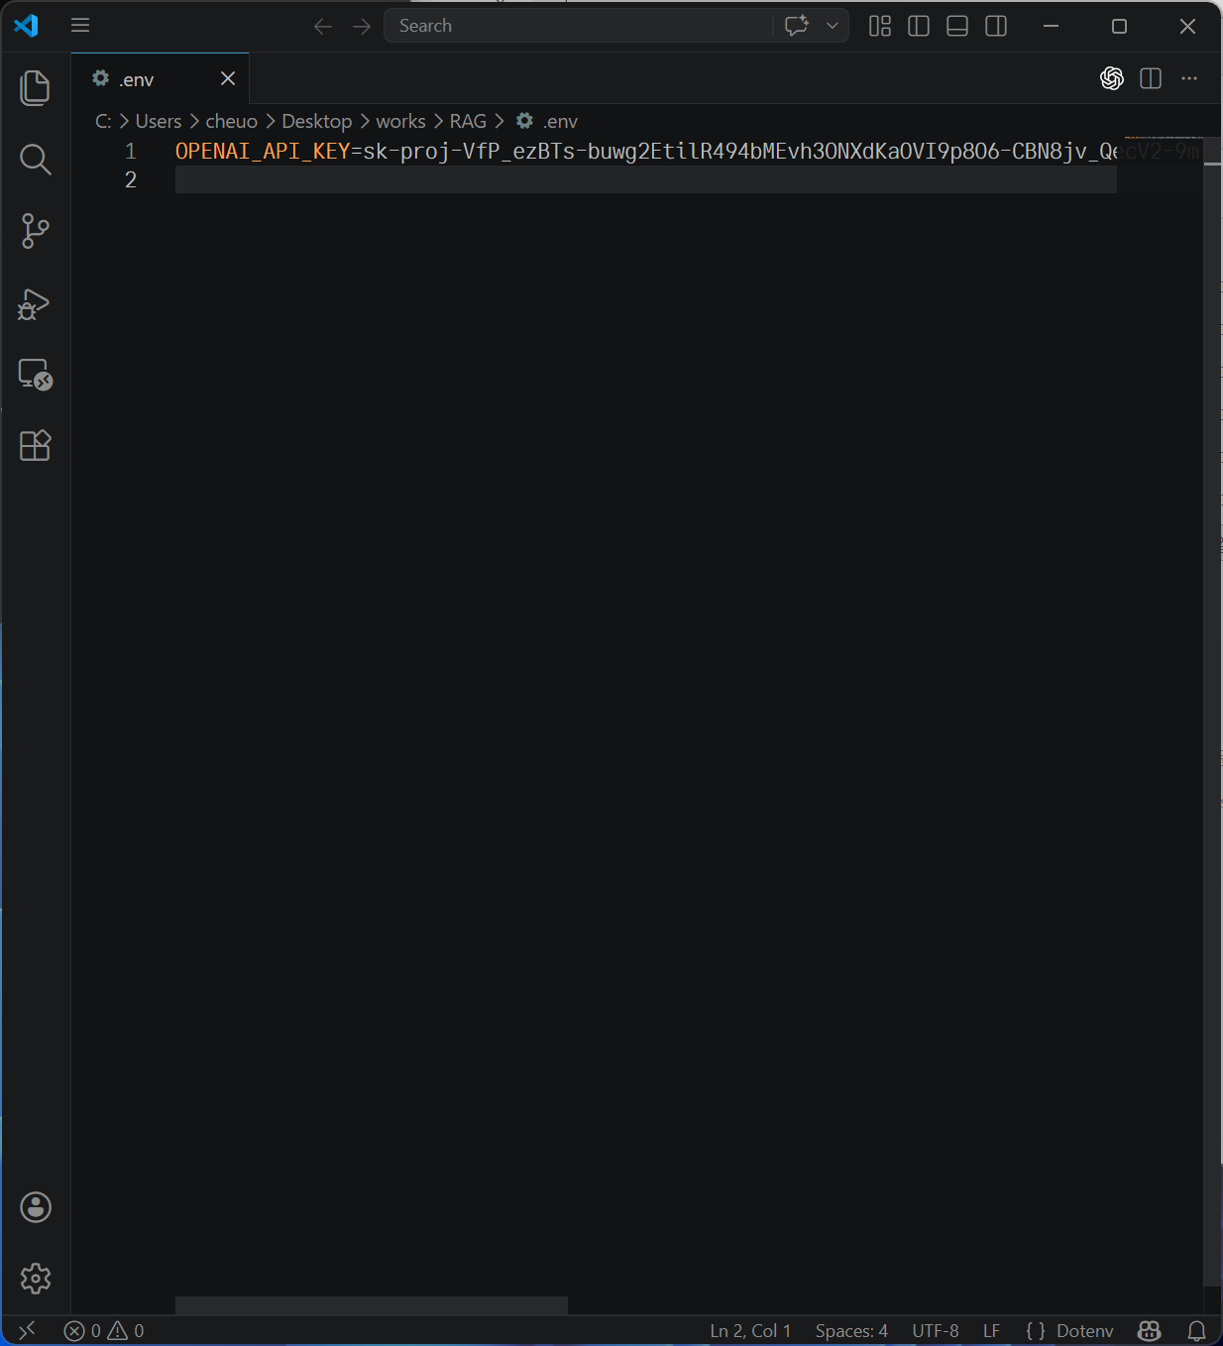Toggle the Secondary Side Bar
This screenshot has height=1346, width=1223.
point(995,26)
